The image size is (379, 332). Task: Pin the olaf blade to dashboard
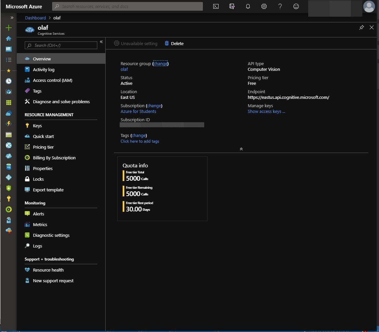tap(361, 27)
